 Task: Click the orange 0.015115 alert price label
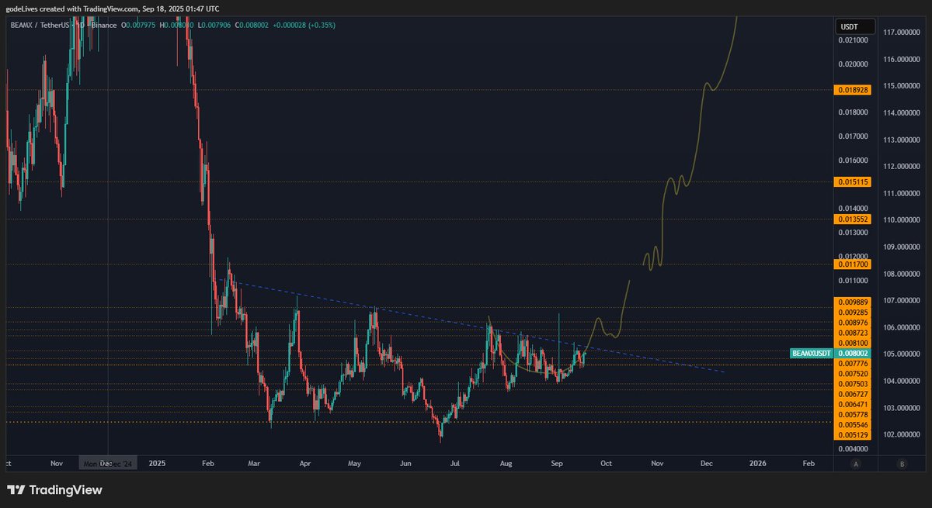(852, 183)
